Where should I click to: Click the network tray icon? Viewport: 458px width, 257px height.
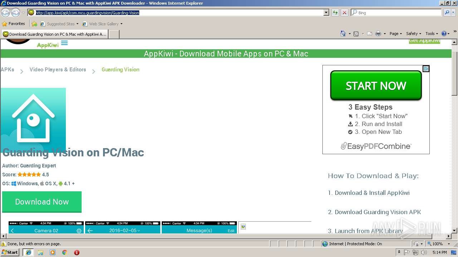[415, 252]
